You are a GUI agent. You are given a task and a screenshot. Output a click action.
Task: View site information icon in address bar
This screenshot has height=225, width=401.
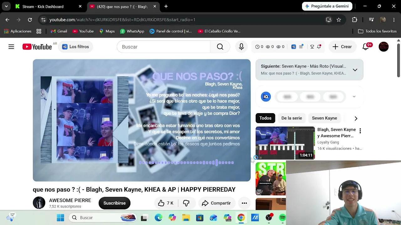click(43, 20)
